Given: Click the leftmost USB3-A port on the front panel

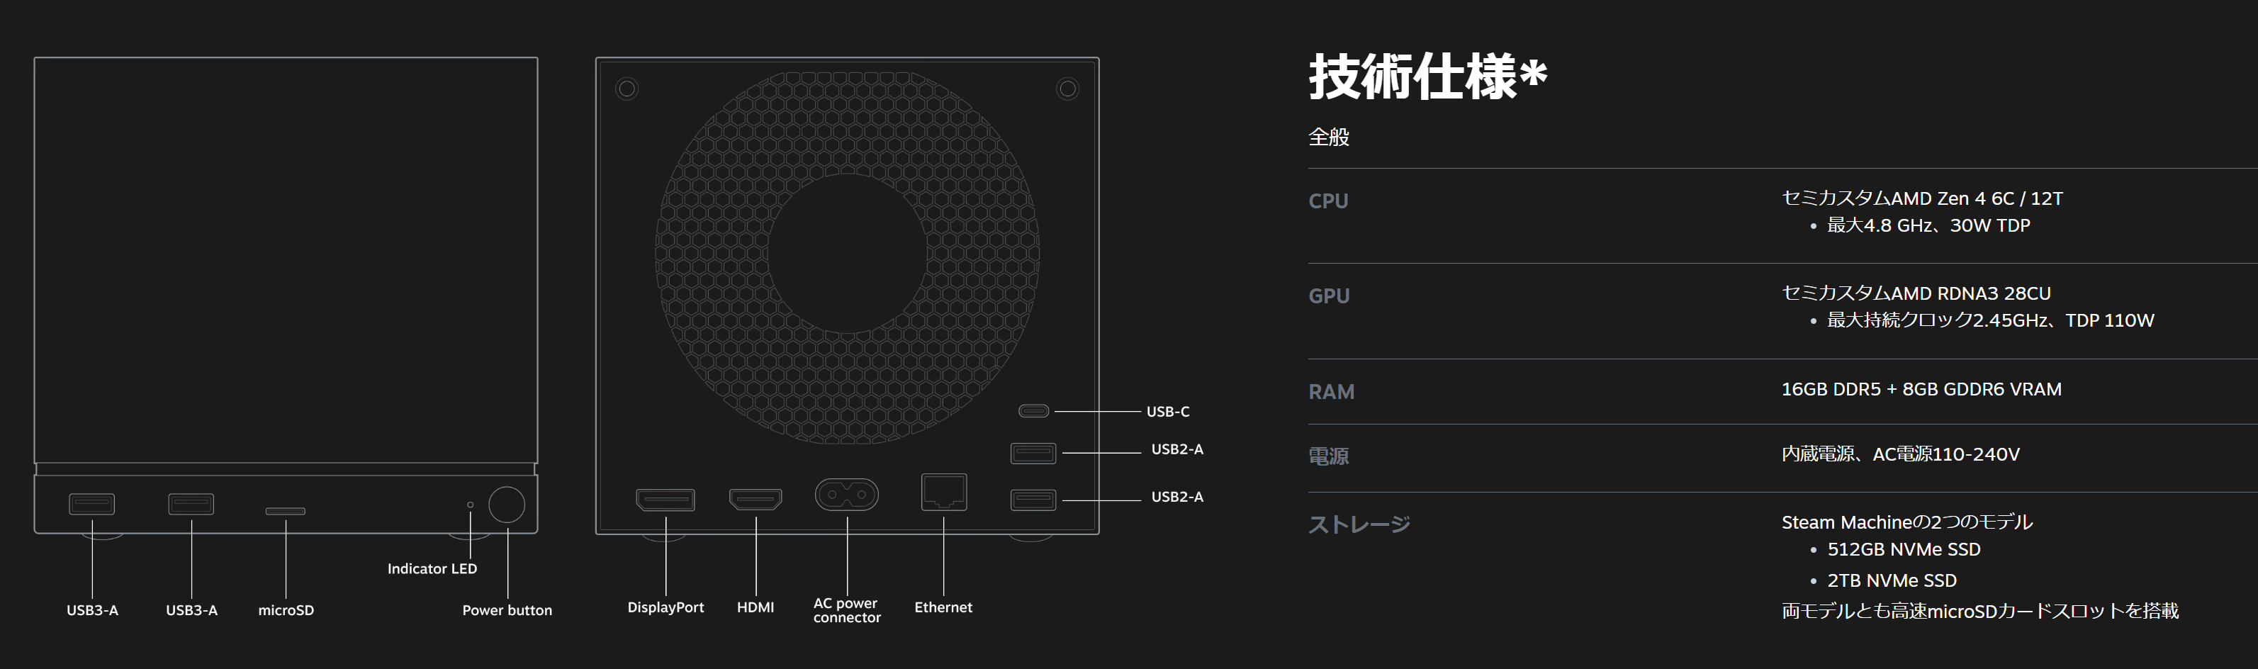Looking at the screenshot, I should tap(92, 504).
